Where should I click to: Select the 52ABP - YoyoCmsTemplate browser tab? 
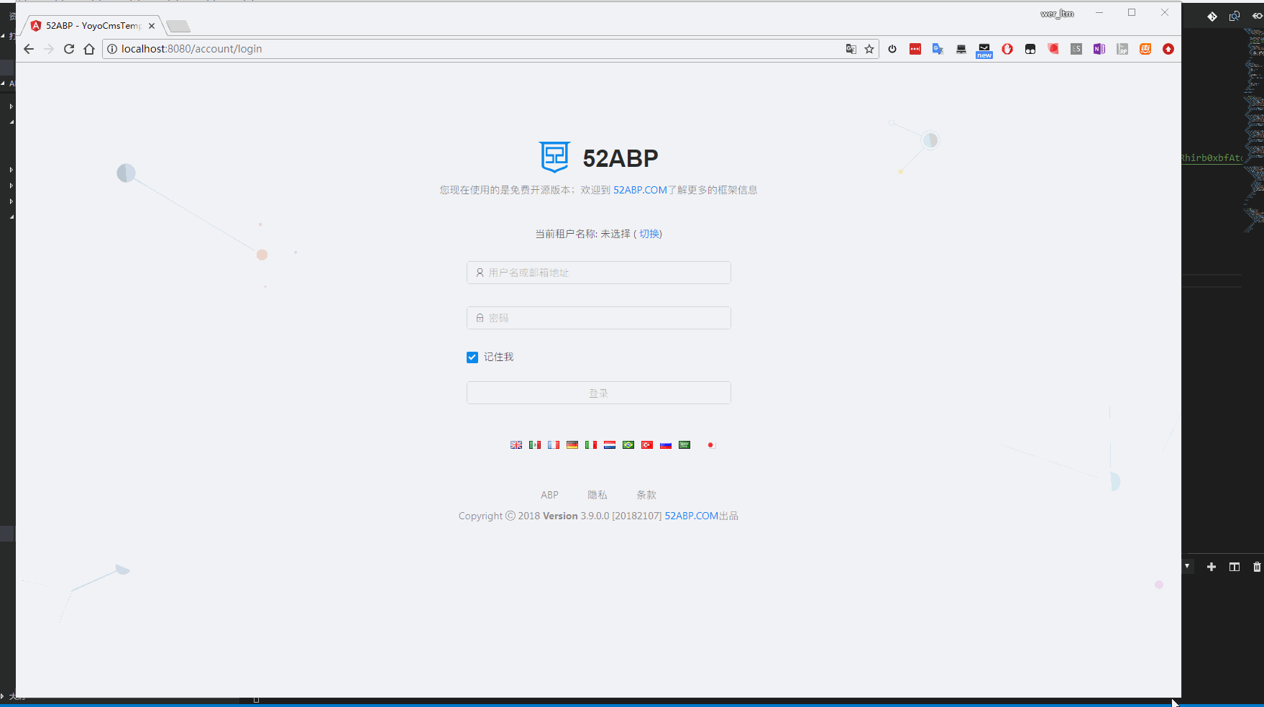93,26
